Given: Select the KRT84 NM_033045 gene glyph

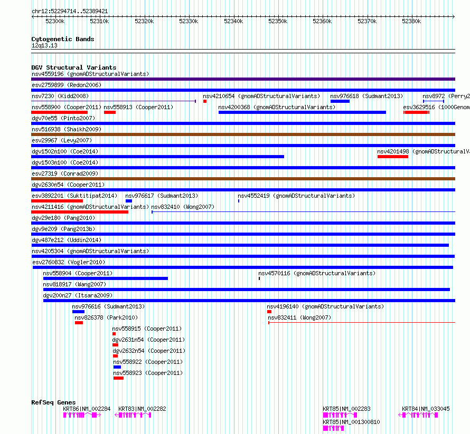Looking at the screenshot, I should [x=418, y=415].
